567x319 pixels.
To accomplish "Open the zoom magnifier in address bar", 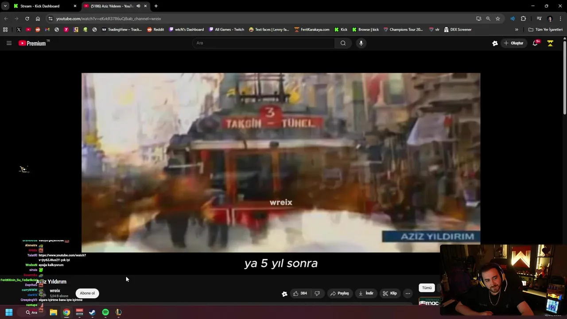I will (488, 19).
